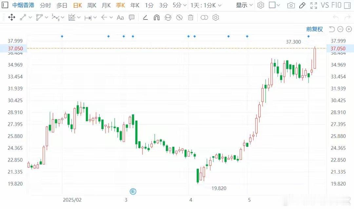Choose the 3分 minute interval

[163, 5]
